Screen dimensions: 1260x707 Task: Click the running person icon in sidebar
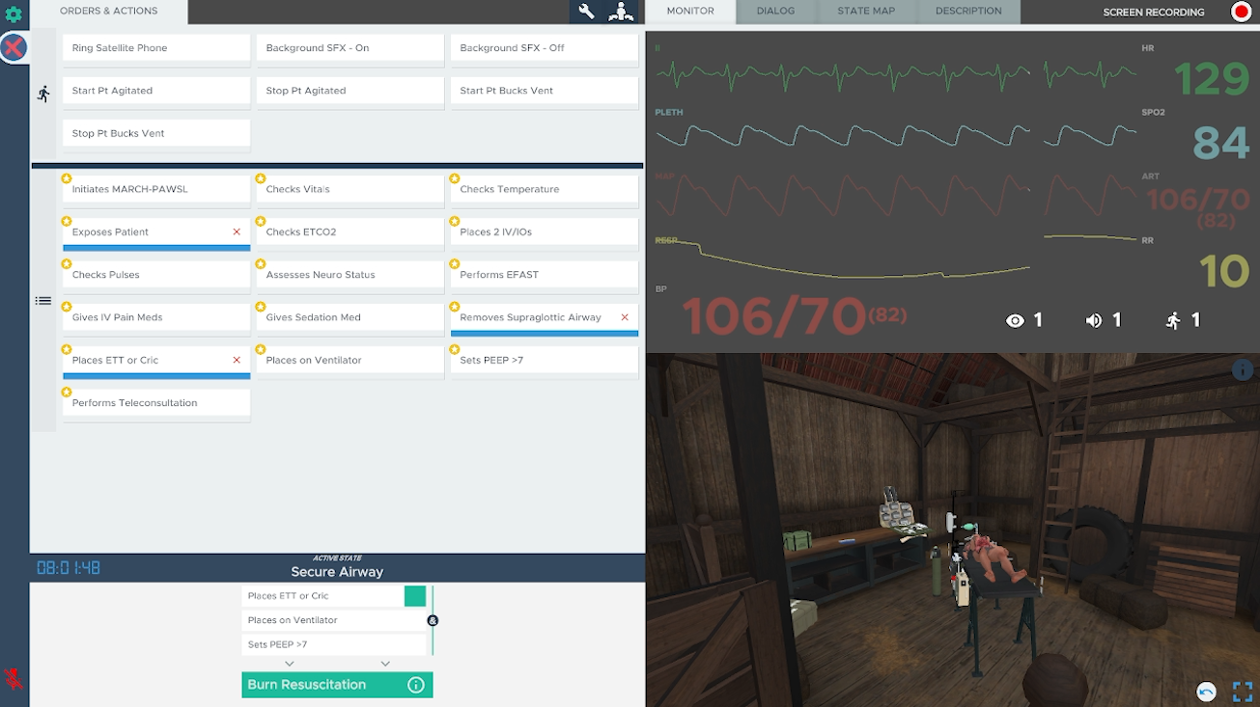[x=43, y=94]
